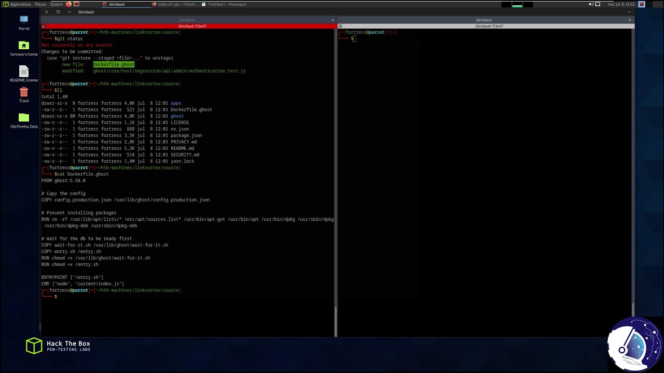Open the dropdown arrow at window top right
The width and height of the screenshot is (664, 373).
pos(629,12)
